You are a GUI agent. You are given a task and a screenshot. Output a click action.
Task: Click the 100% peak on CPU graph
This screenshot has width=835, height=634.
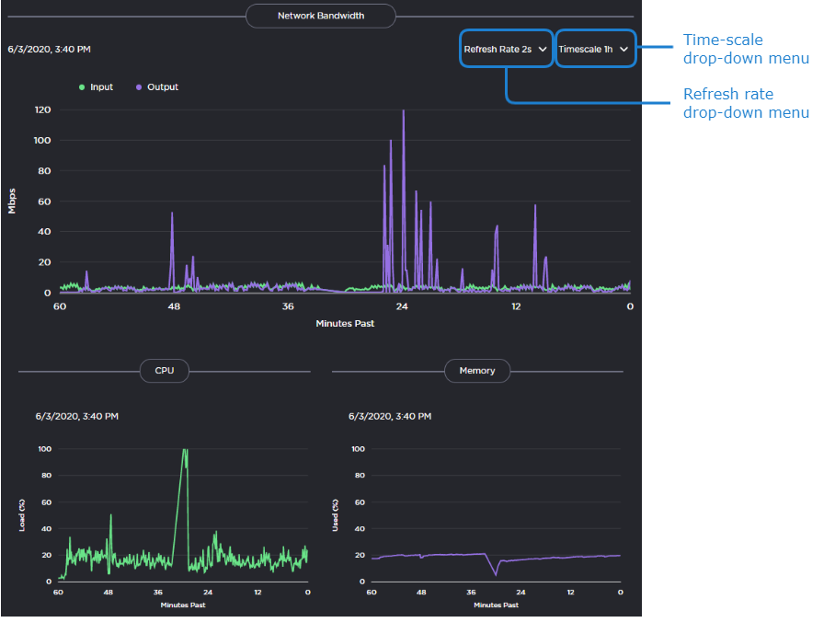185,451
